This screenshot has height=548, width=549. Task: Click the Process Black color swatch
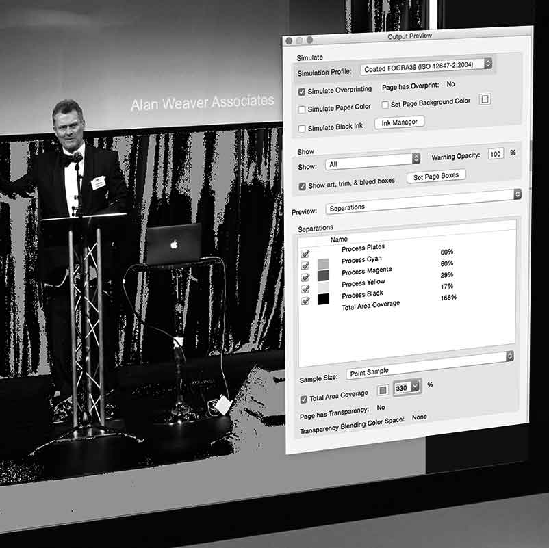(323, 300)
